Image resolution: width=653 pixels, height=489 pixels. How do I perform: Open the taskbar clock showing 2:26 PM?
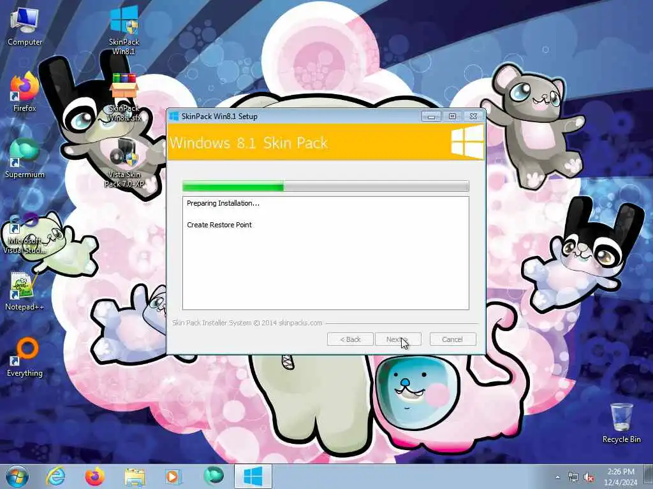click(620, 476)
